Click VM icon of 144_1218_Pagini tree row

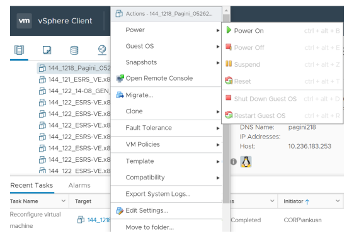pos(42,68)
